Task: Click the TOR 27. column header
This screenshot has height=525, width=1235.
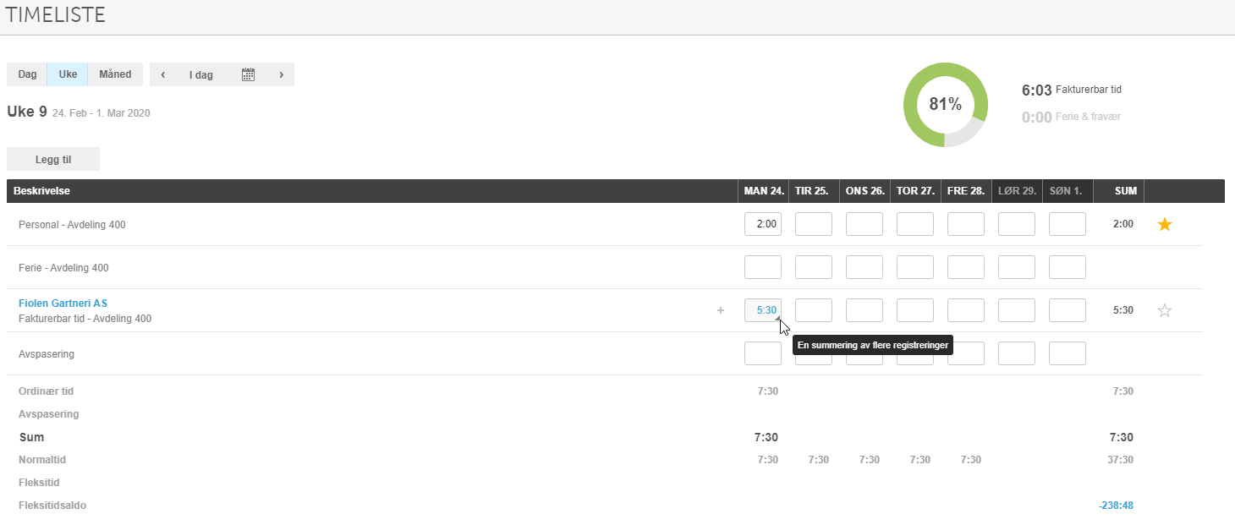Action: point(916,191)
